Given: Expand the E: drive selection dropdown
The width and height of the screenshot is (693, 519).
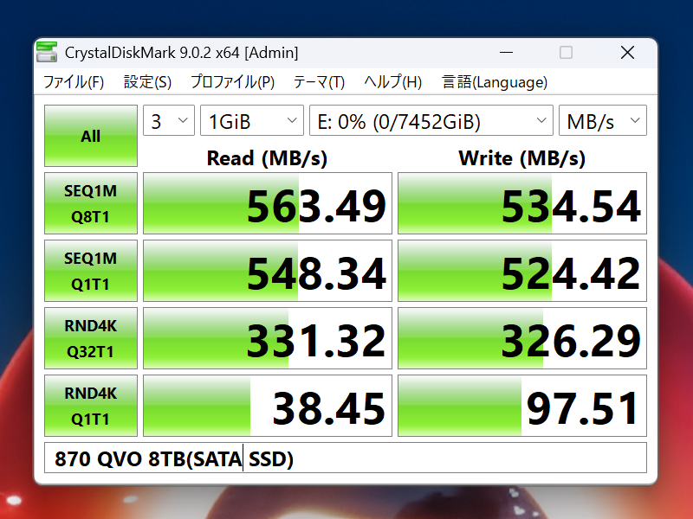Looking at the screenshot, I should pyautogui.click(x=431, y=120).
